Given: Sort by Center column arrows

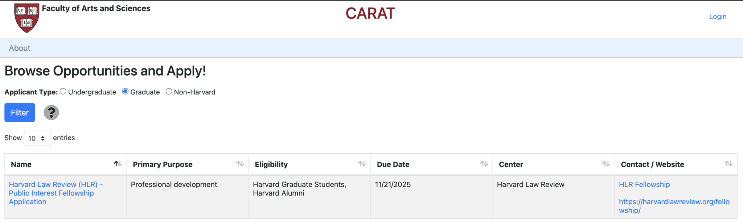Looking at the screenshot, I should point(606,164).
